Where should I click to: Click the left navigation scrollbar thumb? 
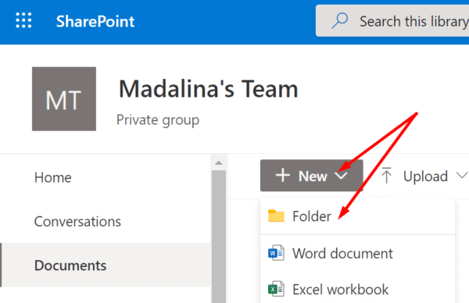tap(219, 237)
